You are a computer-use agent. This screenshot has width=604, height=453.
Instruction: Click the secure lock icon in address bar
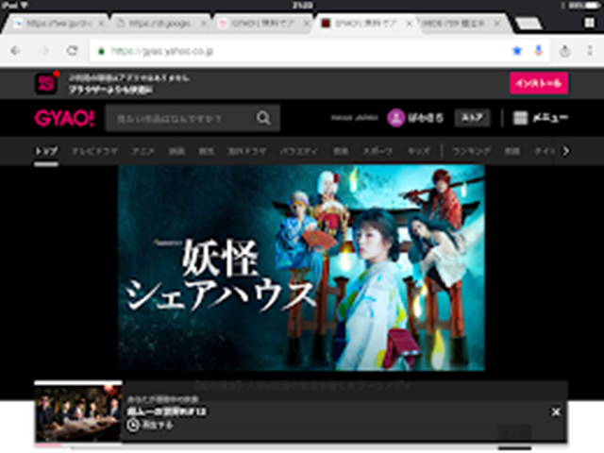click(x=101, y=51)
